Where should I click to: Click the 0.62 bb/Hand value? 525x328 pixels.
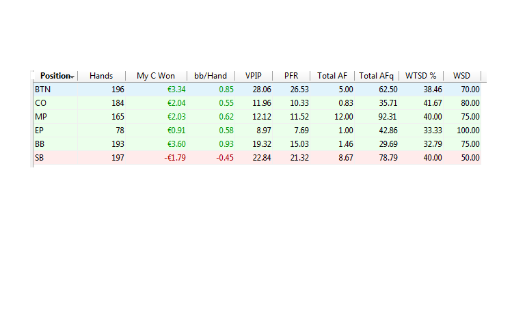226,117
